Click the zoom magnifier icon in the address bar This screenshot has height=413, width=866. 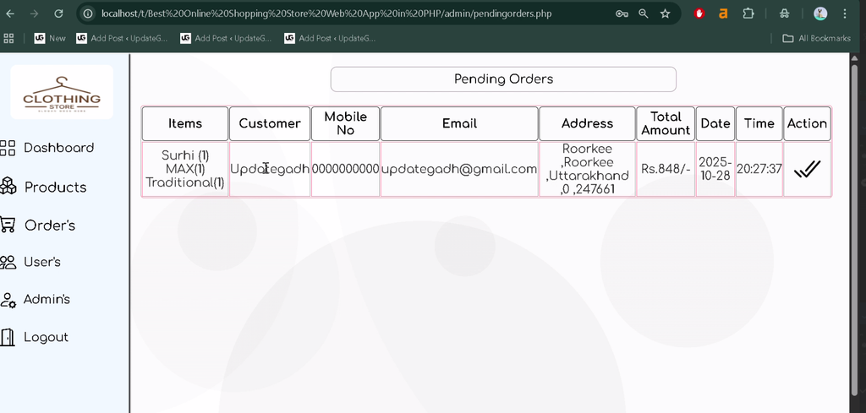point(643,14)
